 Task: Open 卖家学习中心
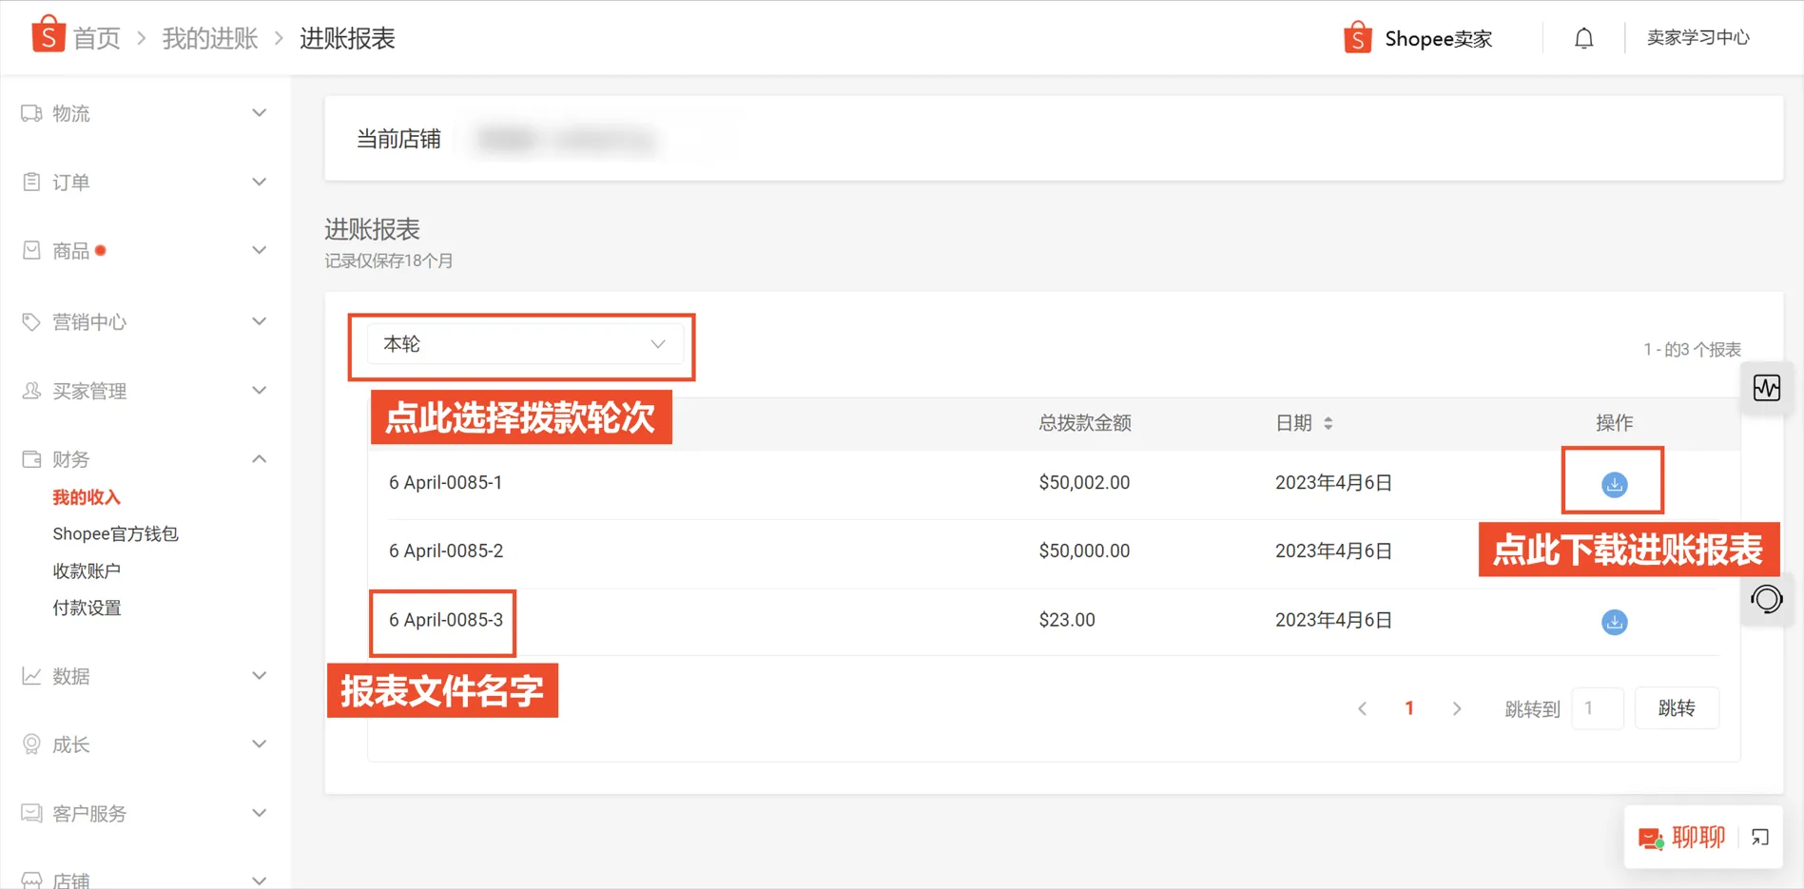click(x=1698, y=37)
